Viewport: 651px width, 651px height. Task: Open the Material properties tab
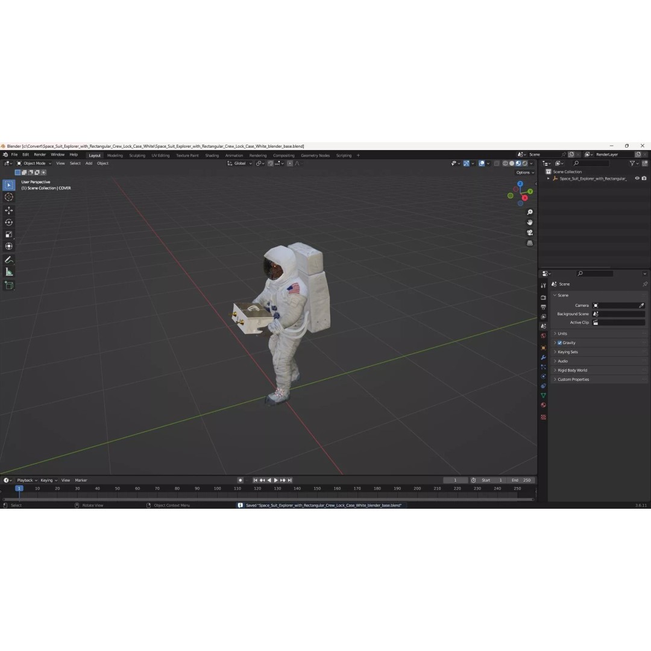[543, 405]
